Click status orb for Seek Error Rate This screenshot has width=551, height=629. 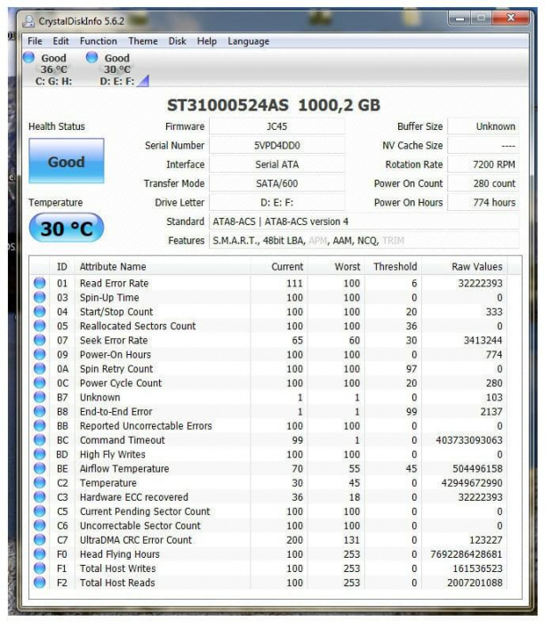point(40,340)
